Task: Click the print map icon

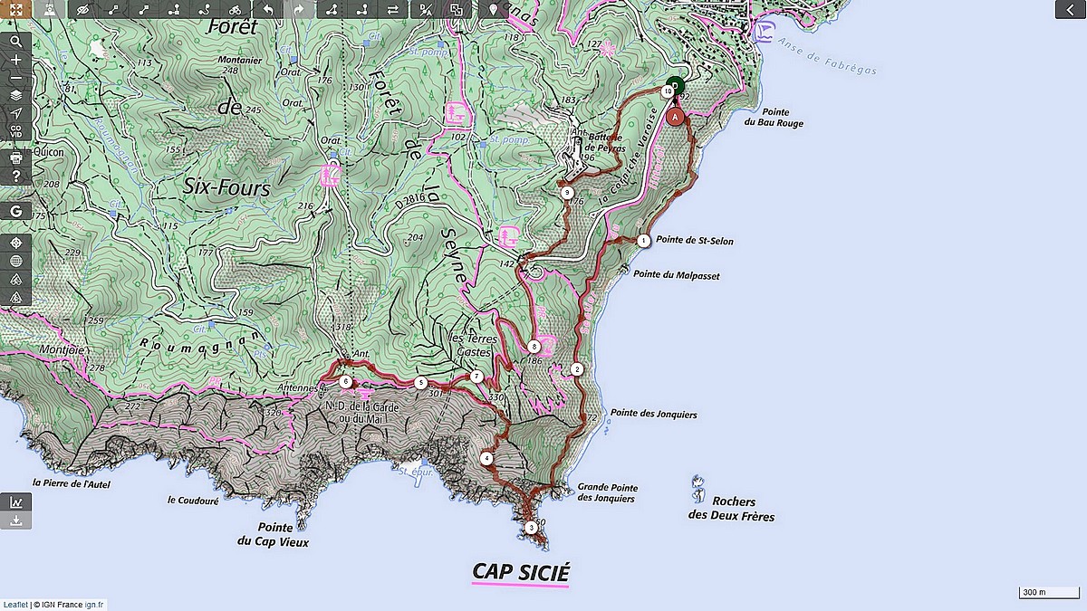Action: coord(15,158)
